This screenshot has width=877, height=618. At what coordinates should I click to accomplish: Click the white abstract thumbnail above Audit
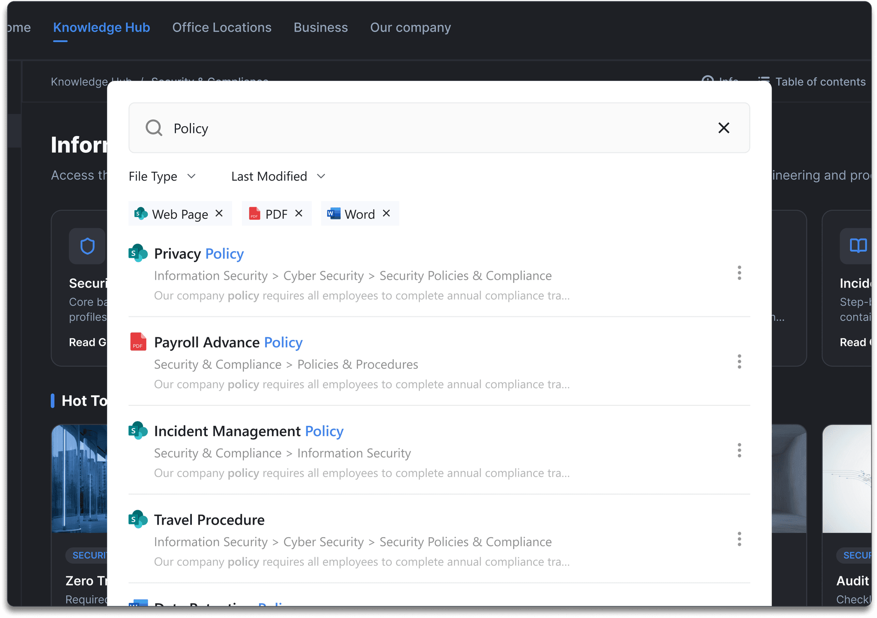pyautogui.click(x=847, y=478)
